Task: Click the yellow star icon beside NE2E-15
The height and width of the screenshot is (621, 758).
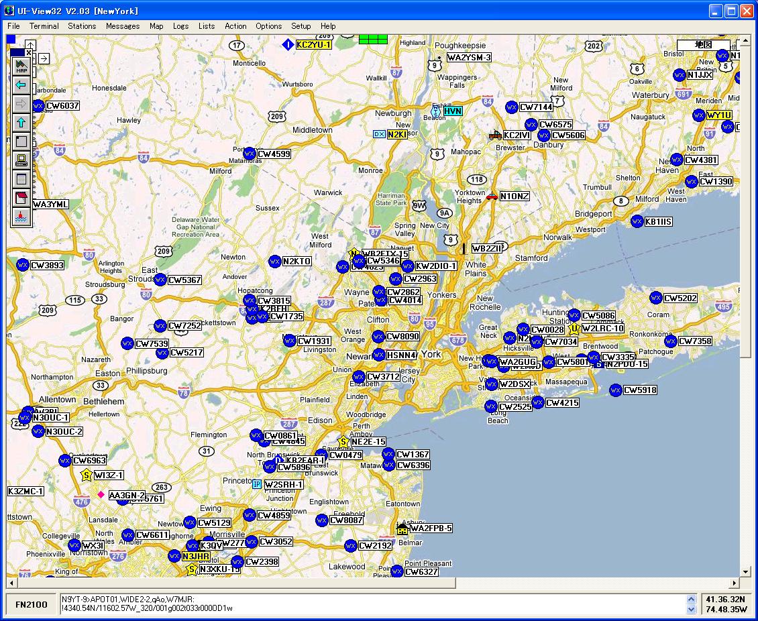Action: (x=343, y=441)
